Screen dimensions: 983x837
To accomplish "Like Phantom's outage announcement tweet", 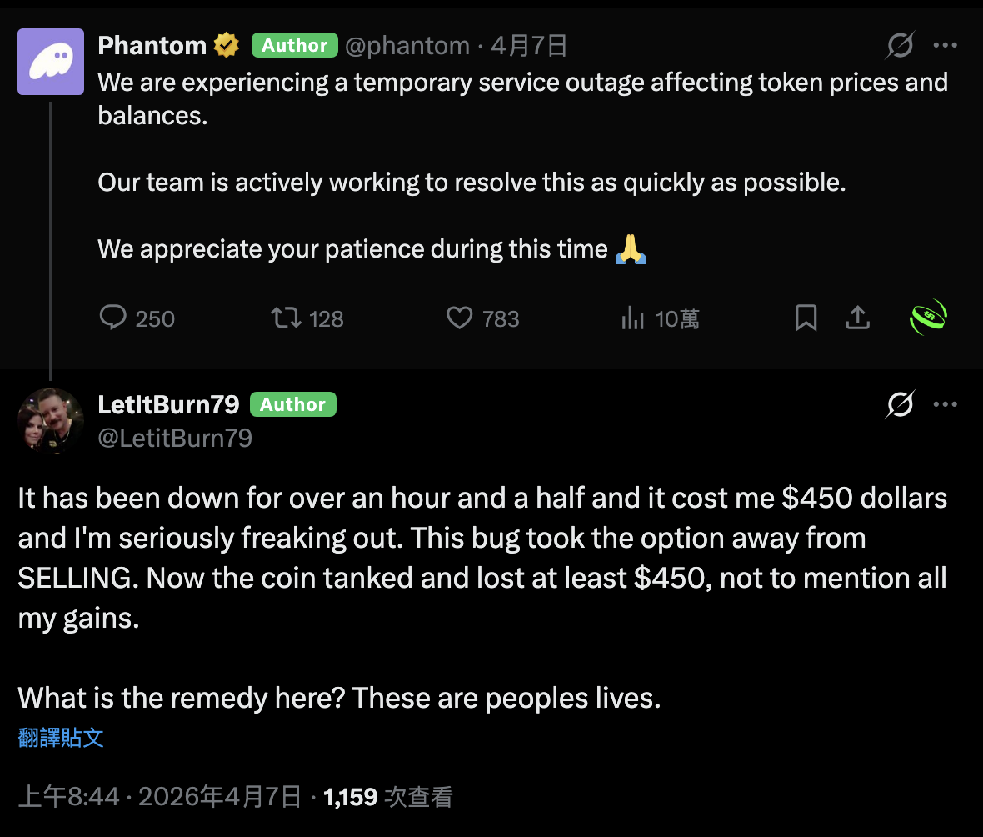I will point(459,318).
